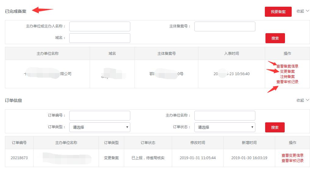The image size is (310, 189).
Task: View 查看审核记录 for the completed filing
Action: (287, 82)
